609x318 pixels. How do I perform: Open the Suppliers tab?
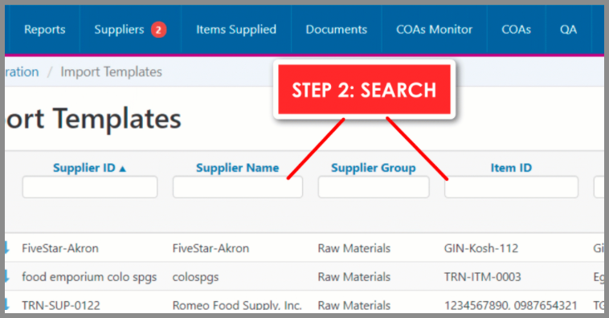(119, 30)
